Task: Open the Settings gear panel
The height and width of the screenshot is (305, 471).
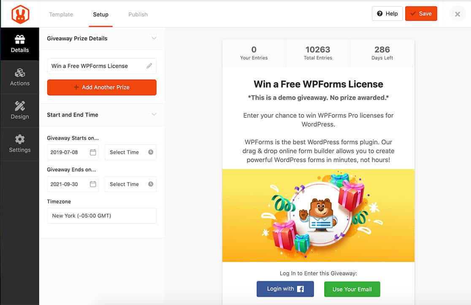Action: [x=20, y=144]
